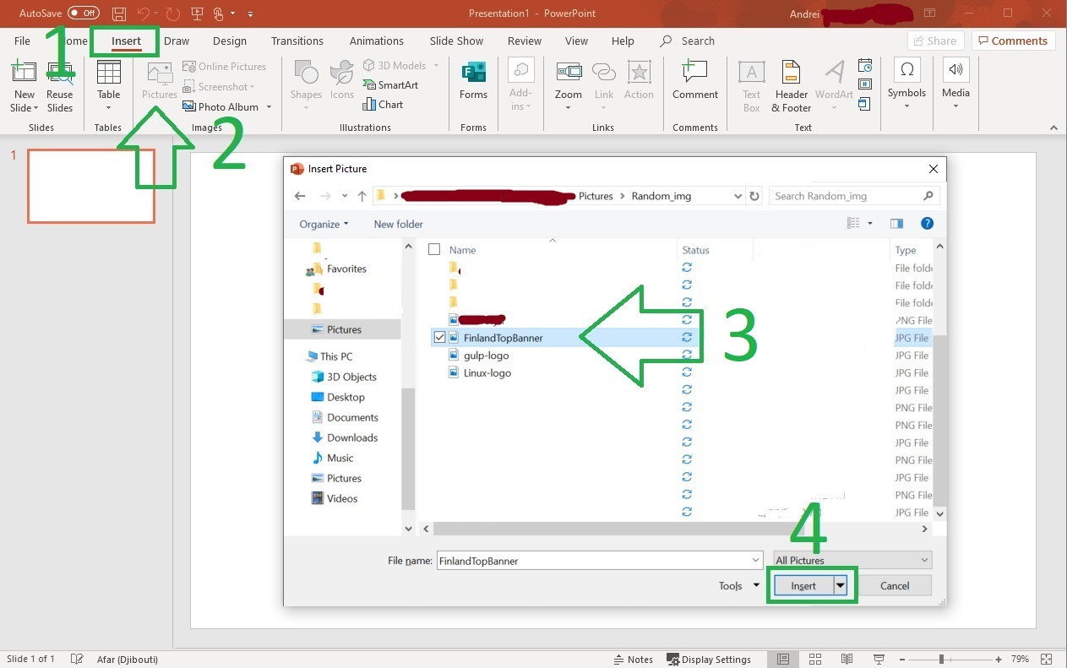Switch to Reading View in status bar
This screenshot has width=1067, height=668.
click(847, 659)
